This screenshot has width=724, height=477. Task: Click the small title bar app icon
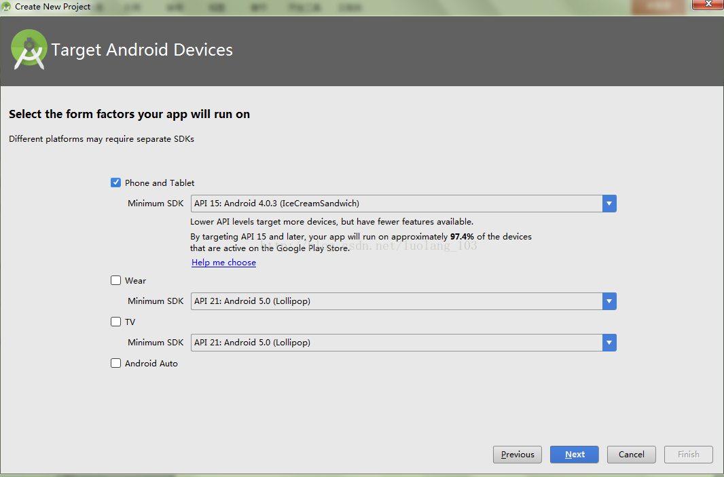(7, 7)
